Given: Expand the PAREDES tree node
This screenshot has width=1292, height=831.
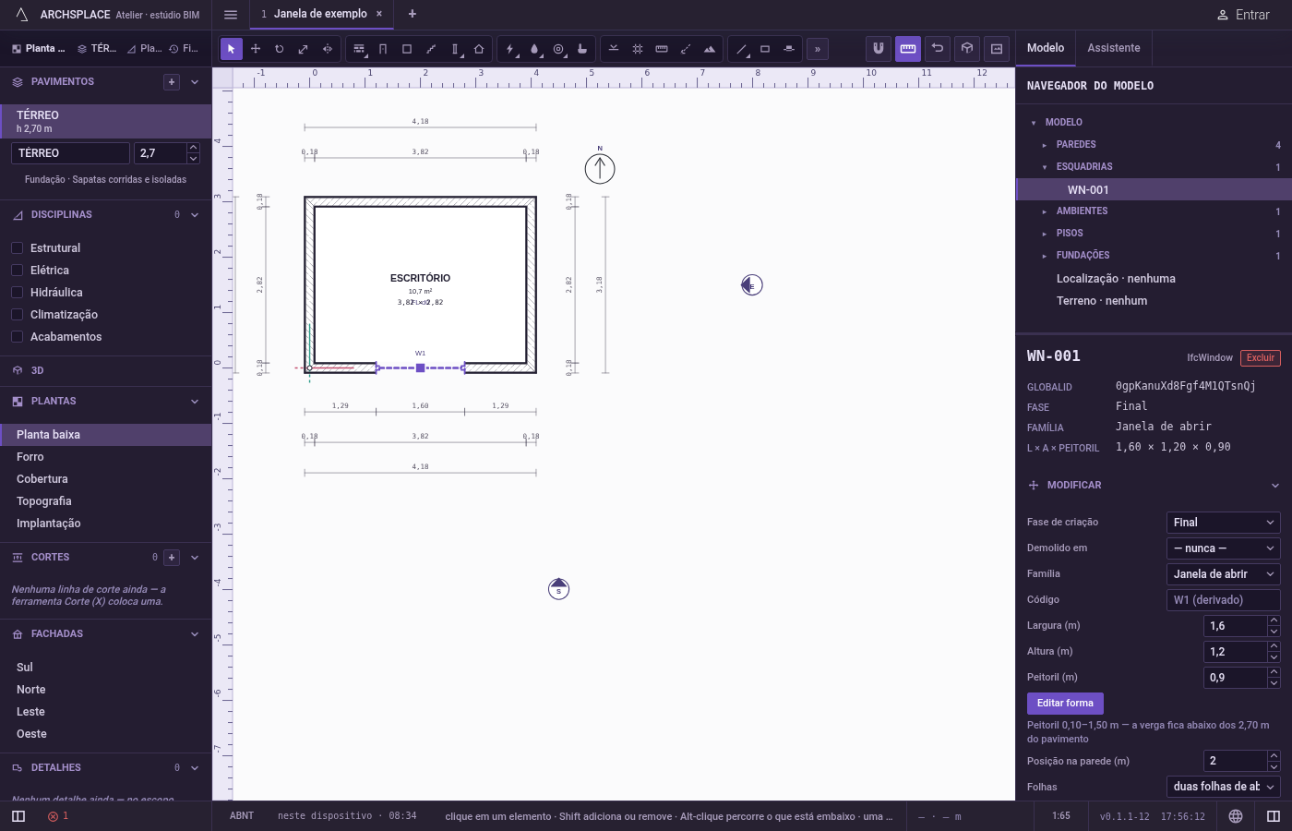Looking at the screenshot, I should tap(1045, 145).
